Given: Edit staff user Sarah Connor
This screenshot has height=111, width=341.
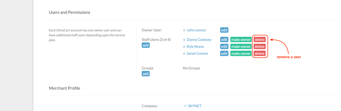Looking at the screenshot, I should [x=224, y=54].
